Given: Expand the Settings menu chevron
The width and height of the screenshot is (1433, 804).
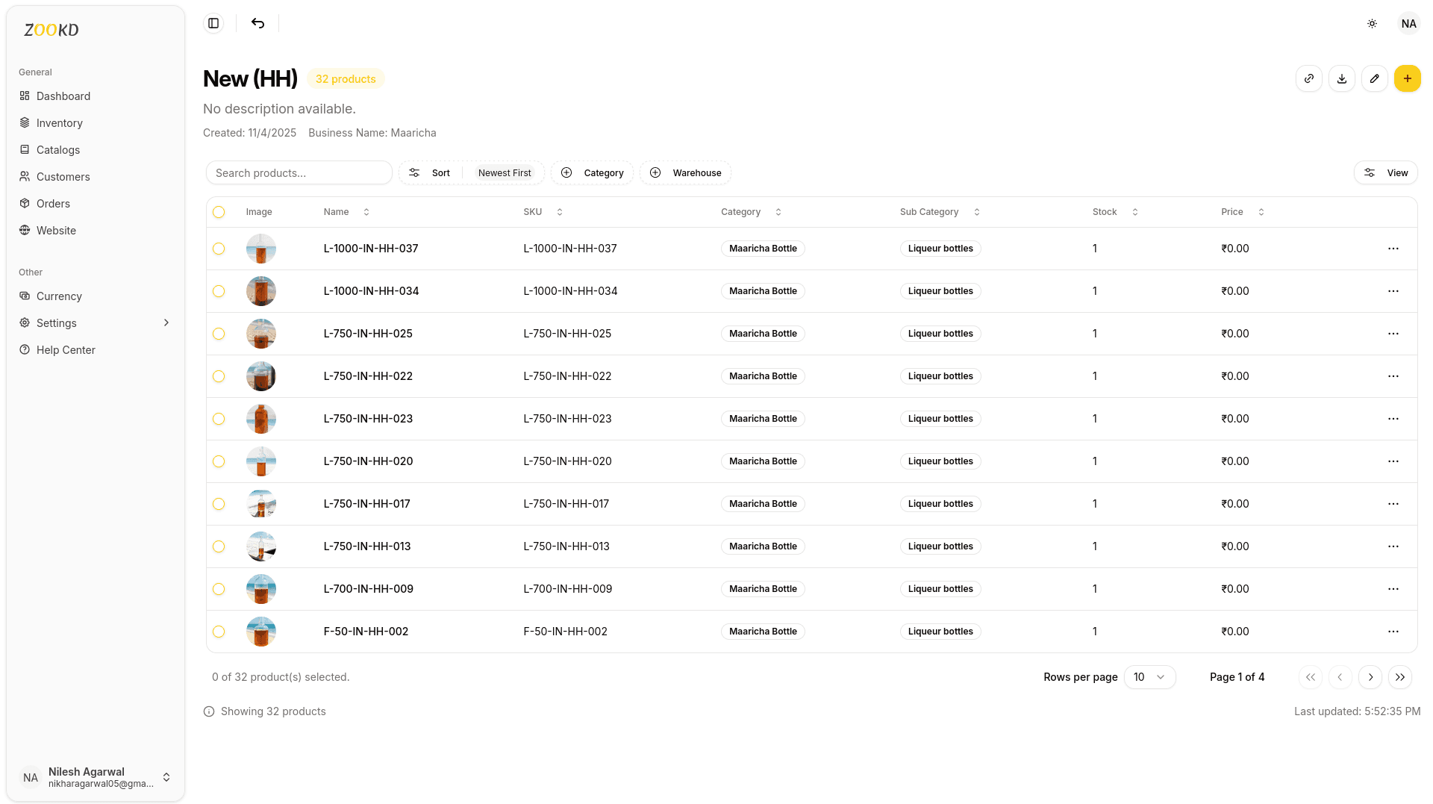Looking at the screenshot, I should pyautogui.click(x=165, y=322).
